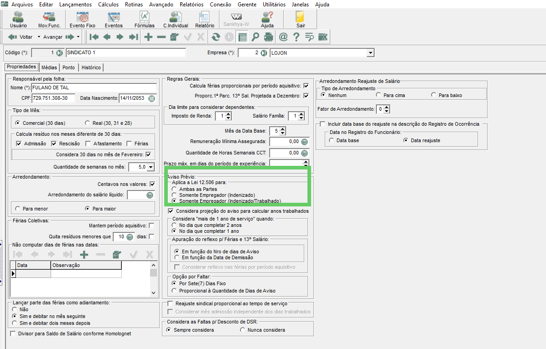The width and height of the screenshot is (546, 349).
Task: Adjust the Mês da Data Base spinner
Action: [x=282, y=131]
